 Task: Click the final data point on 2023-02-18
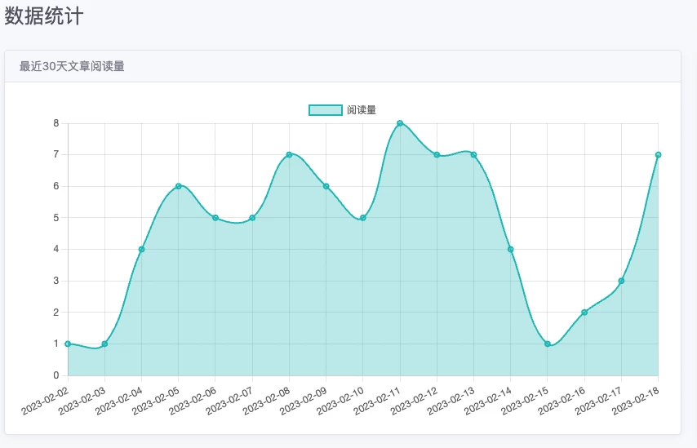pos(658,154)
